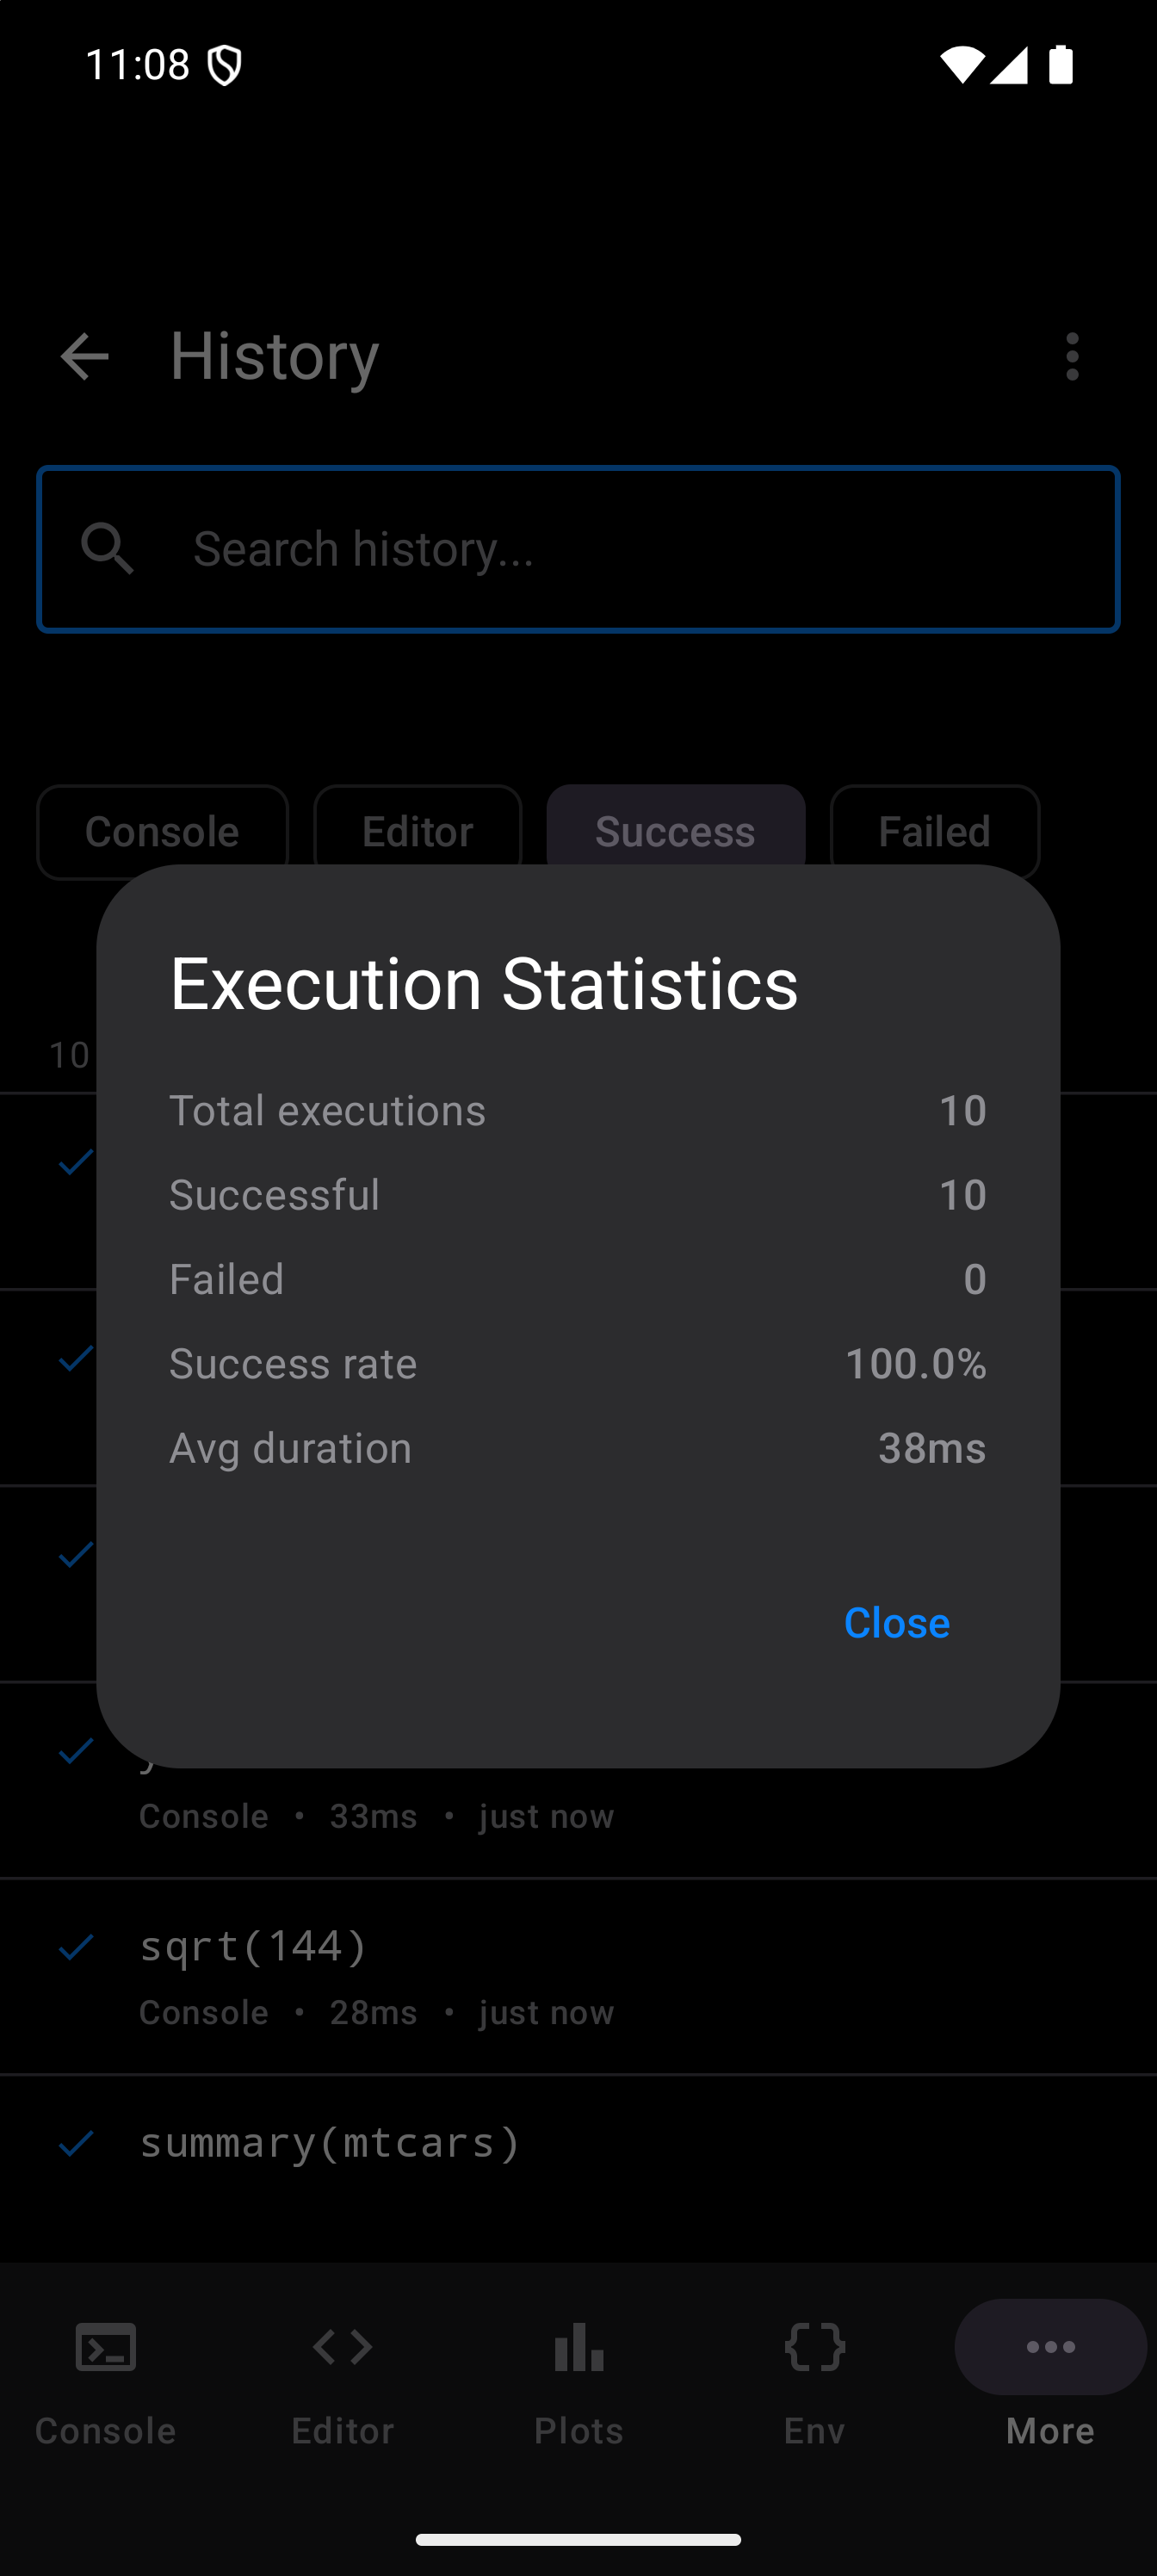This screenshot has height=2576, width=1157.
Task: Switch to the Editor bottom navigation icon
Action: 342,2347
